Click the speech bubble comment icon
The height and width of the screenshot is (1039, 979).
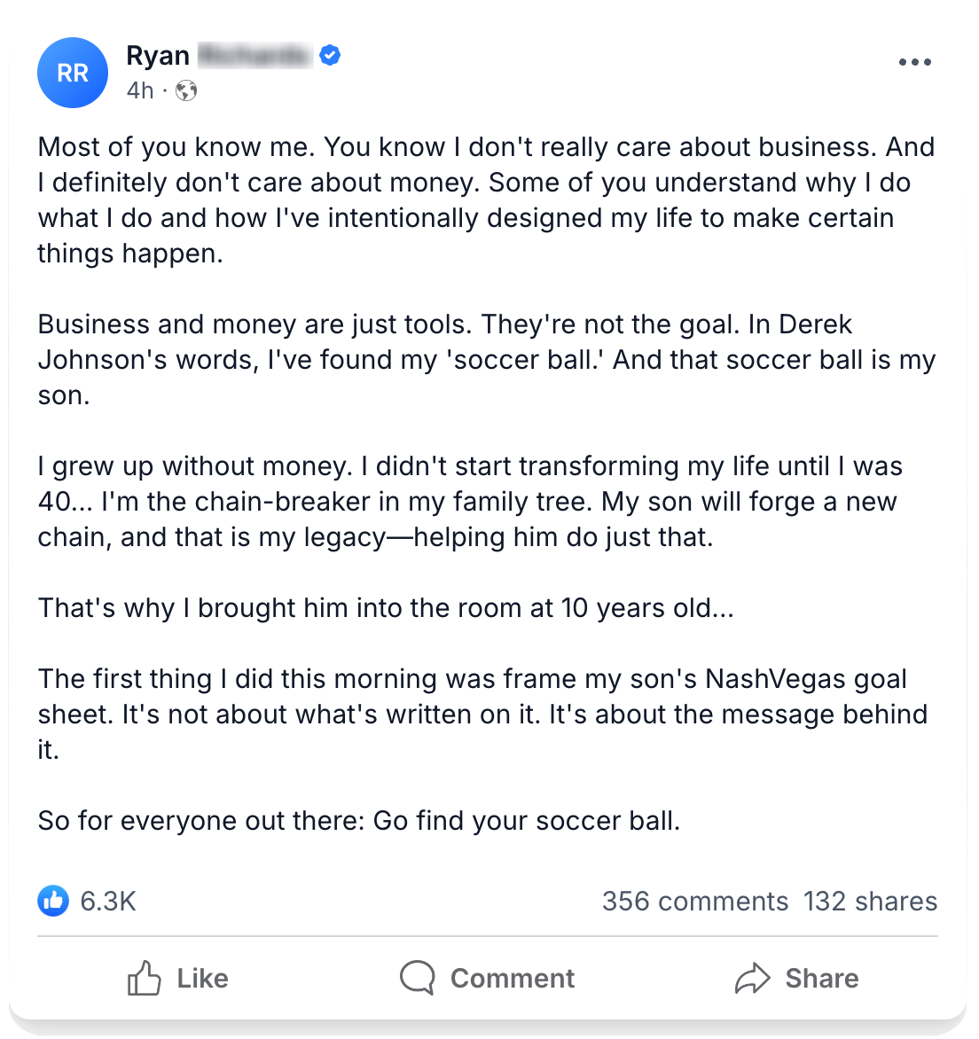point(418,978)
